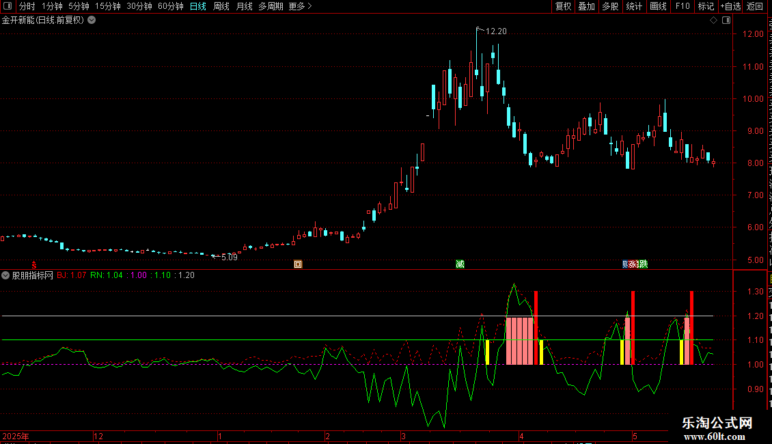Click the RN: 1.04 indicator value

107,275
